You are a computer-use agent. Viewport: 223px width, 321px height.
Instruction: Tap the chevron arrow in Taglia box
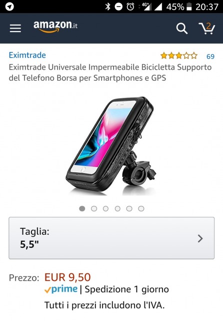point(200,239)
